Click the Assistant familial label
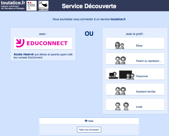Screen dimensions: 169x136 (x=146, y=92)
